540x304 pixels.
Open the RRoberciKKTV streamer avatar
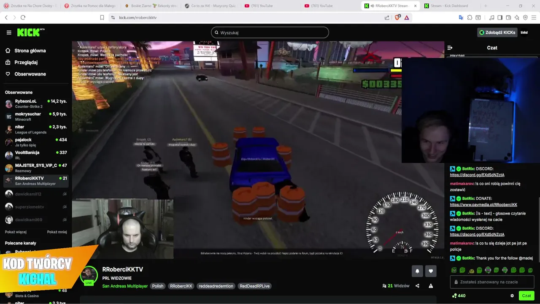(89, 276)
